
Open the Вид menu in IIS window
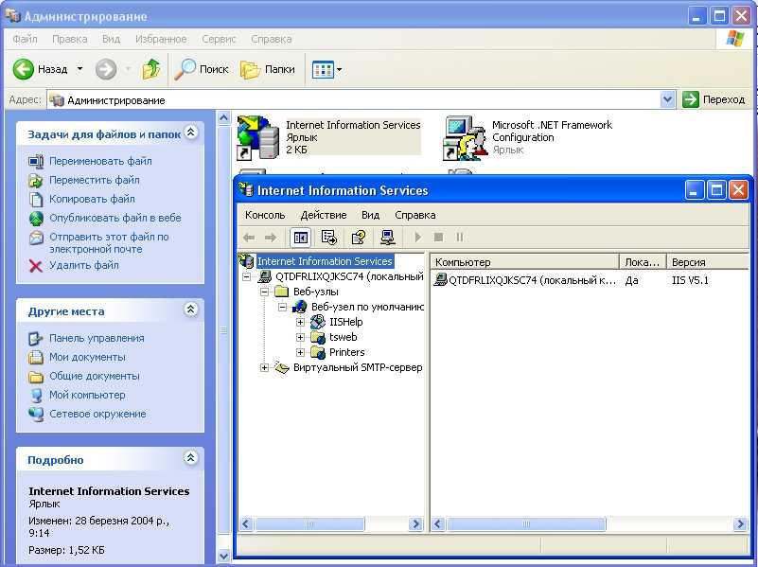370,215
